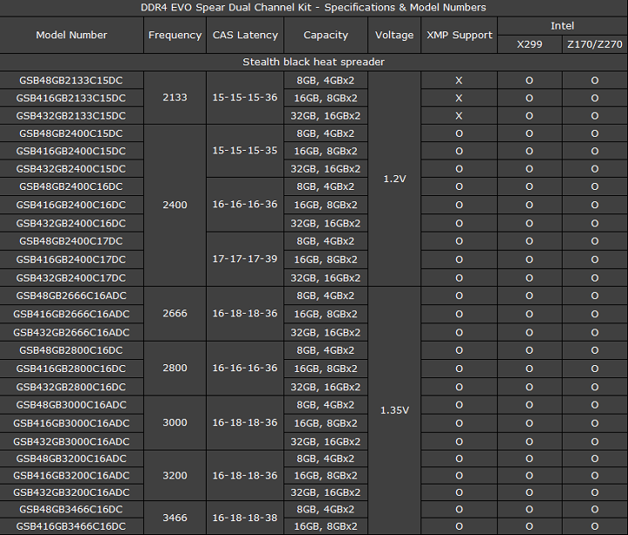Click the frequency value '3466'
The height and width of the screenshot is (535, 628).
175,518
